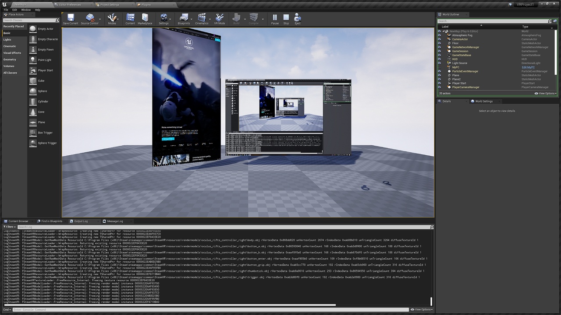Viewport: 561px width, 315px height.
Task: Choose the Cube shape in Place Actors
Action: pos(44,80)
